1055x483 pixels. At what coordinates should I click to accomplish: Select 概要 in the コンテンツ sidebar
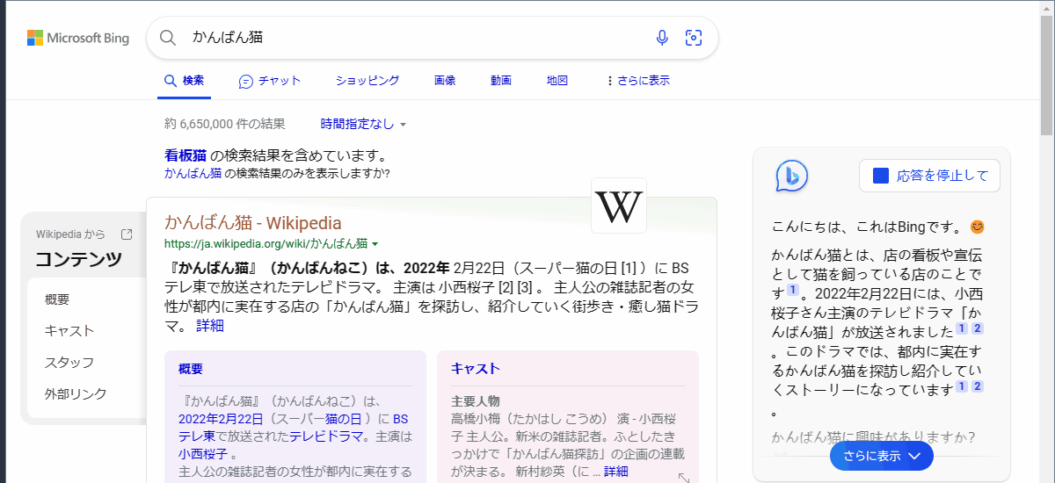57,299
